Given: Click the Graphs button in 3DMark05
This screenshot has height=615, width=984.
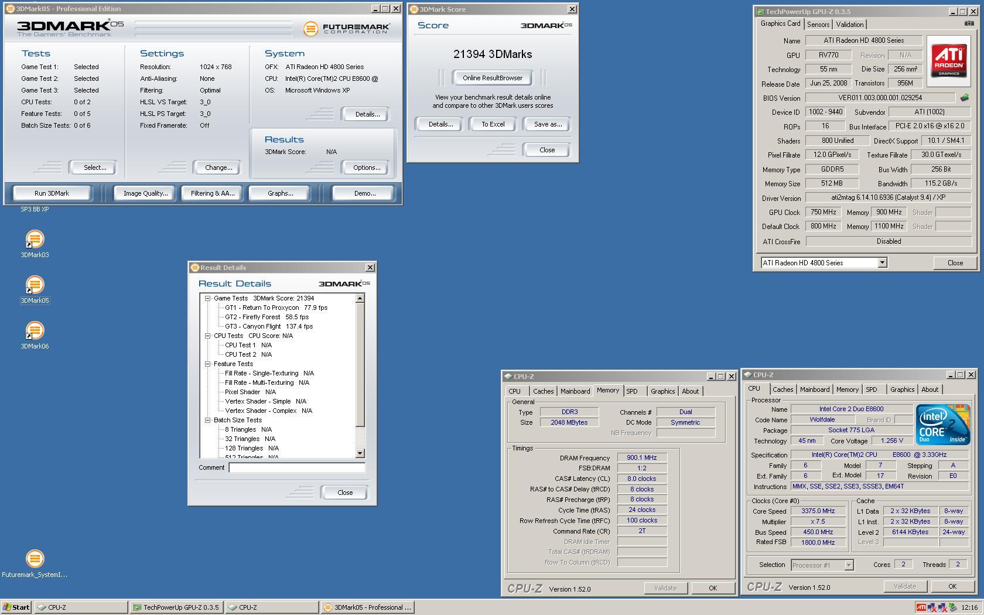Looking at the screenshot, I should coord(280,193).
